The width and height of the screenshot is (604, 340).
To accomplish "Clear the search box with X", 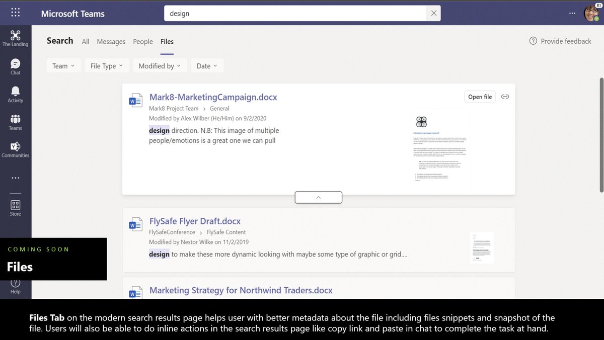I will click(434, 14).
